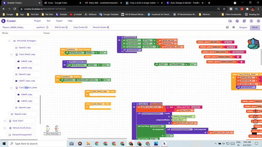Click the copy screens icon beside gear
Image resolution: width=262 pixels, height=147 pixels.
point(227,27)
